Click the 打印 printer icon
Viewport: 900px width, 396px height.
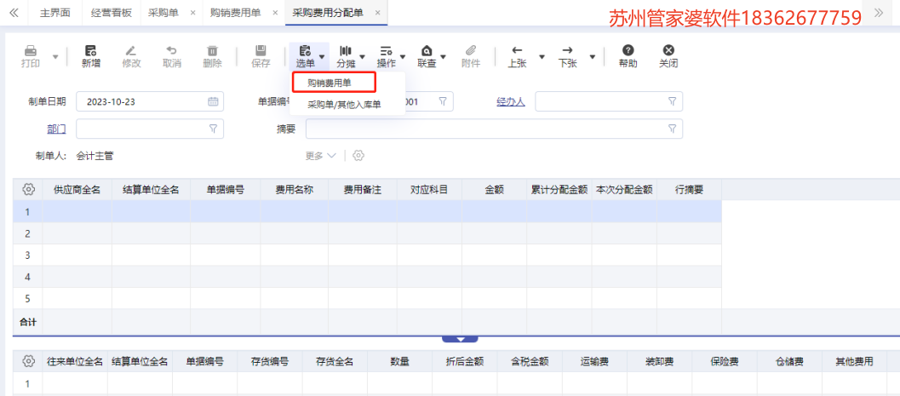pos(31,51)
